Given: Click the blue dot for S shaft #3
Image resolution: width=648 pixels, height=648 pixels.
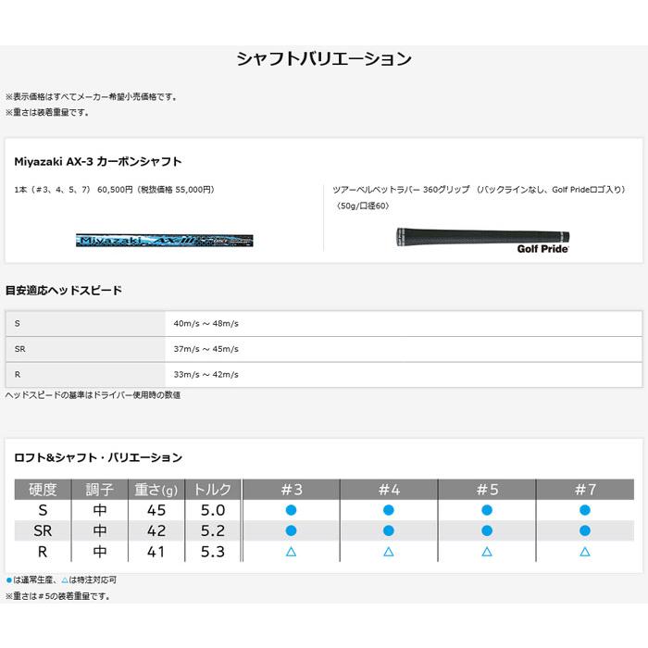Looking at the screenshot, I should click(291, 510).
